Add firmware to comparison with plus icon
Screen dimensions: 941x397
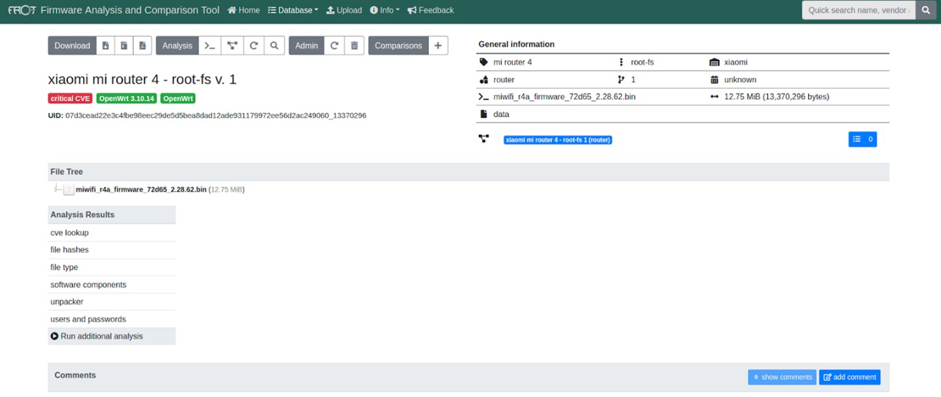click(x=438, y=45)
